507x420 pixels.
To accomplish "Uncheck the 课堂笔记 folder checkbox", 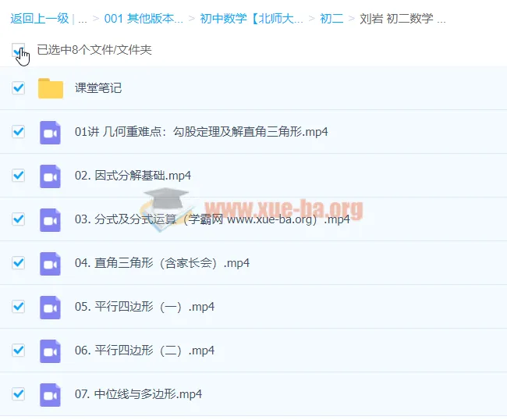I will point(19,88).
